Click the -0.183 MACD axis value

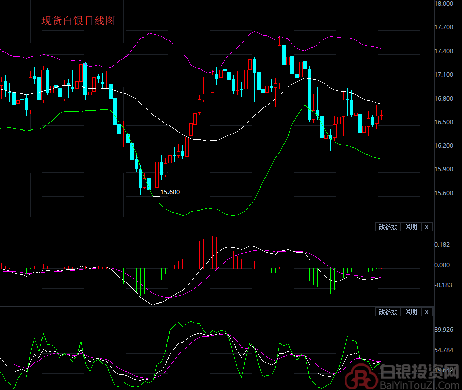(442, 285)
